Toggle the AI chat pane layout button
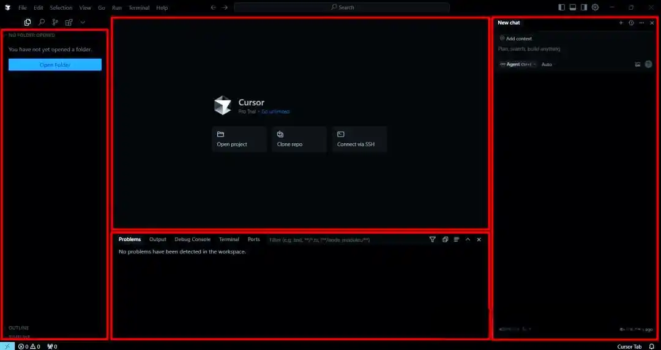This screenshot has height=350, width=661. coord(584,7)
